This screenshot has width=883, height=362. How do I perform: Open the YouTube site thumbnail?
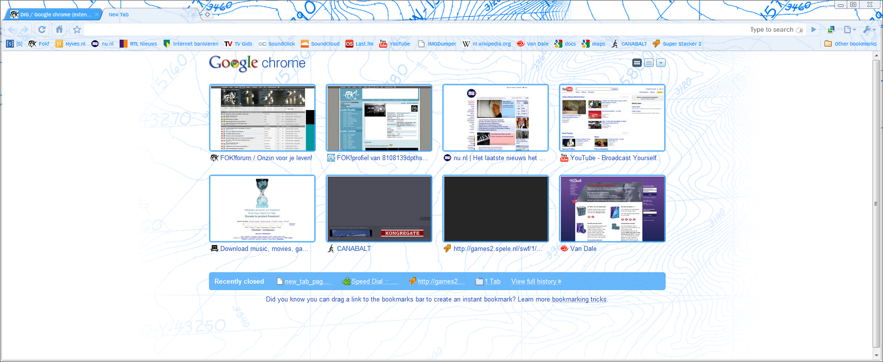[612, 118]
